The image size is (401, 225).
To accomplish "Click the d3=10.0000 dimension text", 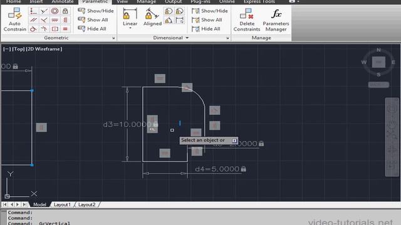I will click(128, 124).
